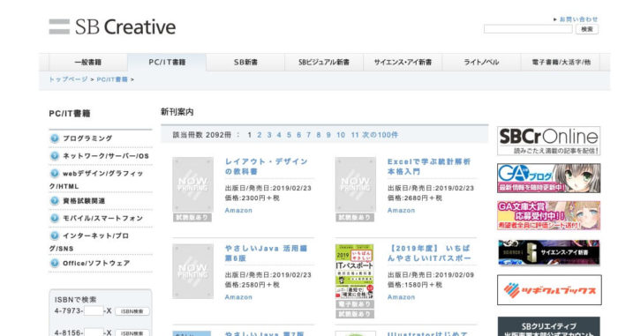Go to results page 2

[x=260, y=135]
